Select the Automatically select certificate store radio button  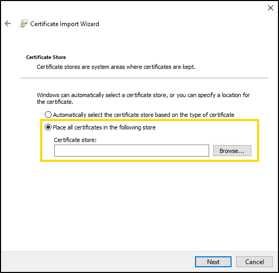point(48,115)
